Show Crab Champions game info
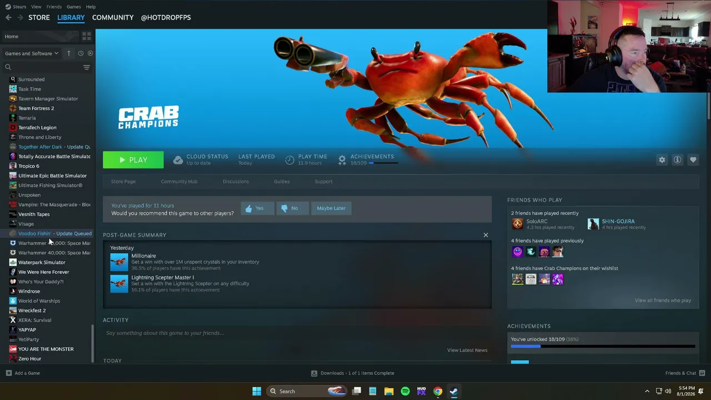 pyautogui.click(x=677, y=160)
